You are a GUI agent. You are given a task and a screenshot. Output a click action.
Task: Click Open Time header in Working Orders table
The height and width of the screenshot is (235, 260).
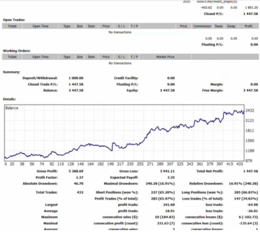41,57
